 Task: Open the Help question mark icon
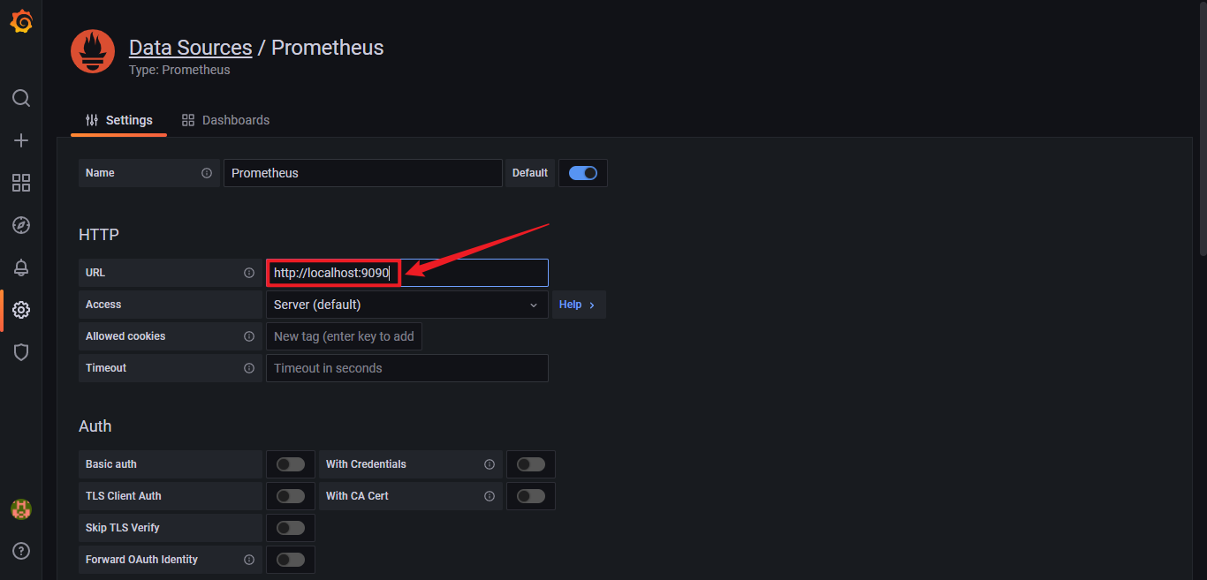21,551
